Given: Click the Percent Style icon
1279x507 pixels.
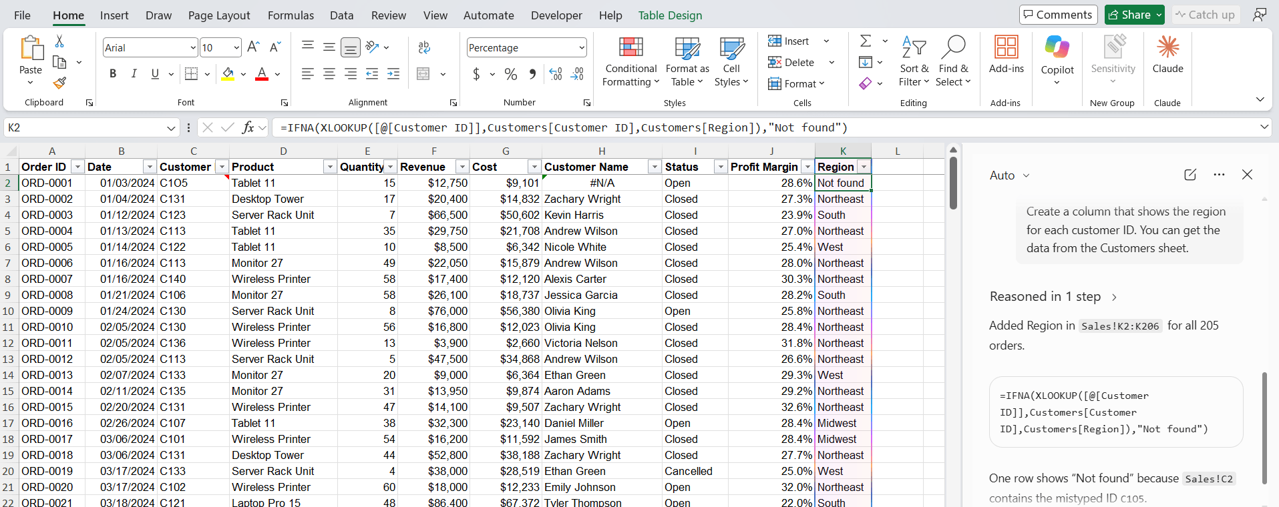Looking at the screenshot, I should click(511, 73).
